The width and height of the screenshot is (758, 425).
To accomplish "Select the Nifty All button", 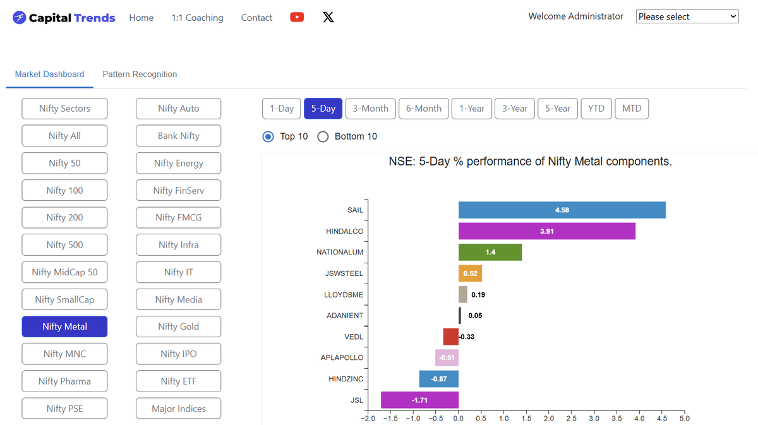I will pos(64,136).
